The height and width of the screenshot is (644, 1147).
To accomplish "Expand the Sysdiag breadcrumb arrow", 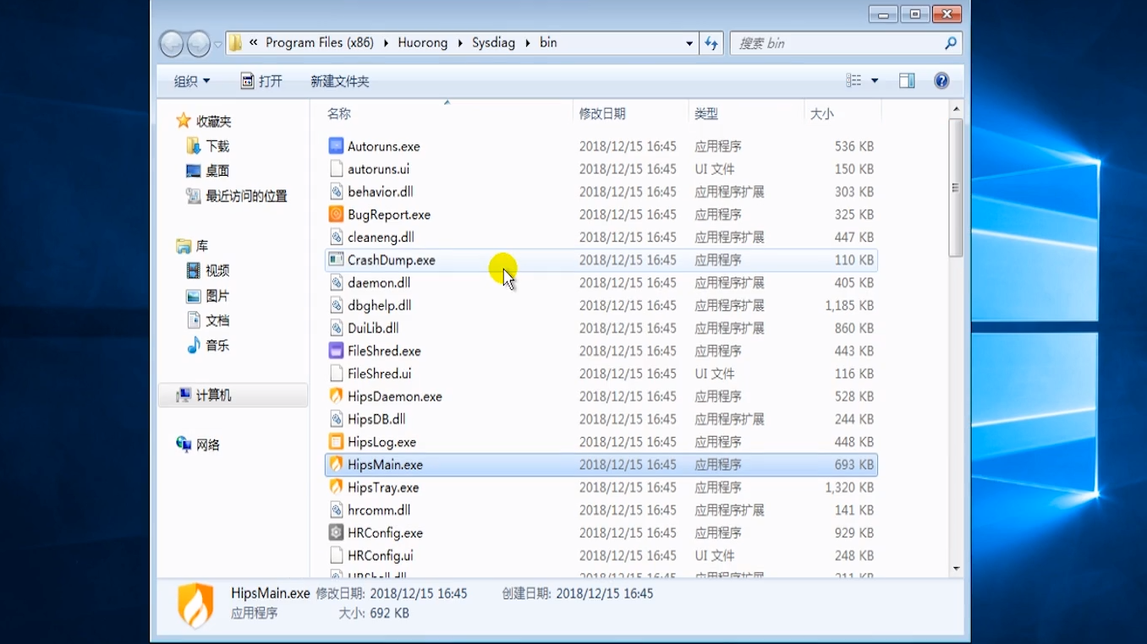I will coord(527,43).
